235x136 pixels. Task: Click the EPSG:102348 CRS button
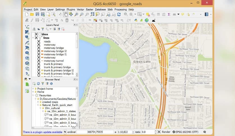[186, 132]
